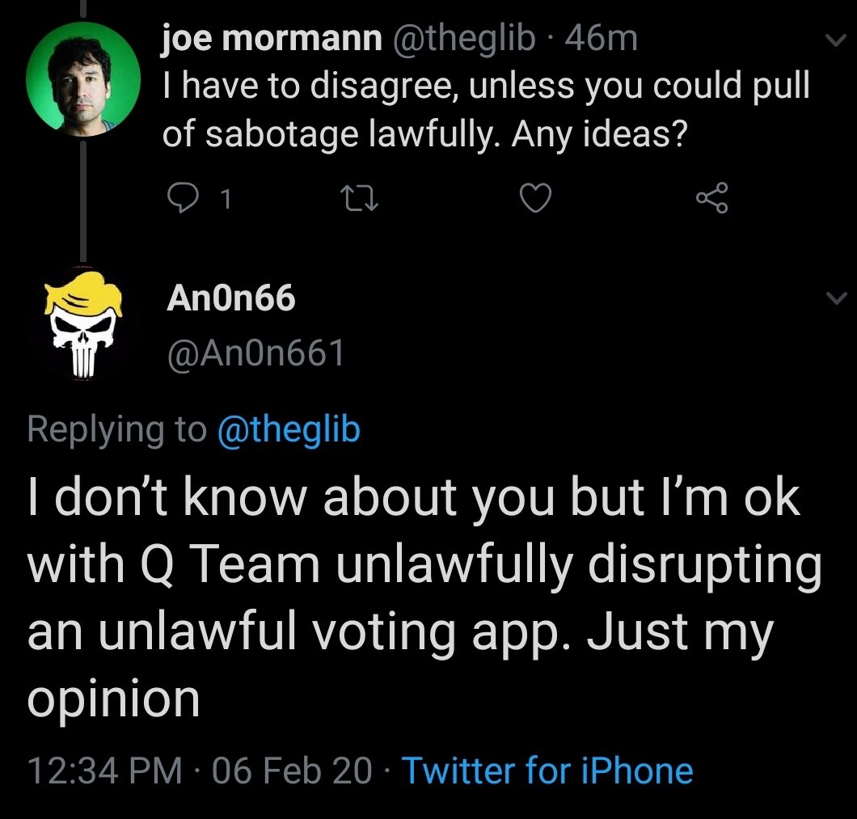Screen dimensions: 857x819
Task: Click @theglib in the Replying to line
Action: coord(289,429)
